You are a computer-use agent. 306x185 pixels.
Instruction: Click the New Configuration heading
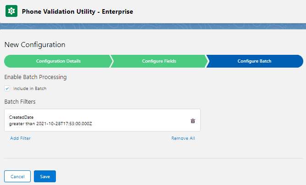(35, 45)
